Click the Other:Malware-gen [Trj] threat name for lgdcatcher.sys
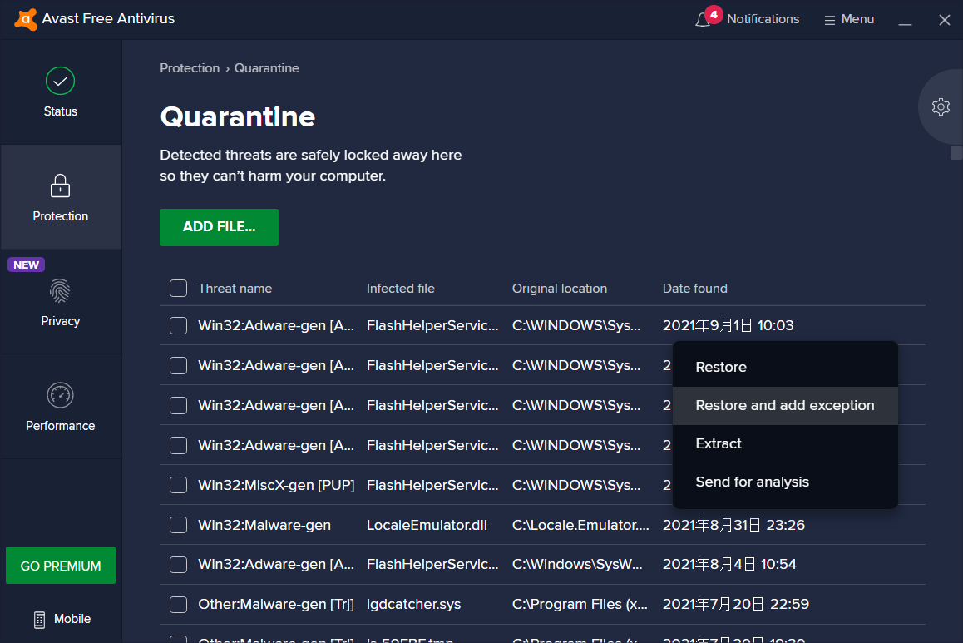 [x=276, y=604]
